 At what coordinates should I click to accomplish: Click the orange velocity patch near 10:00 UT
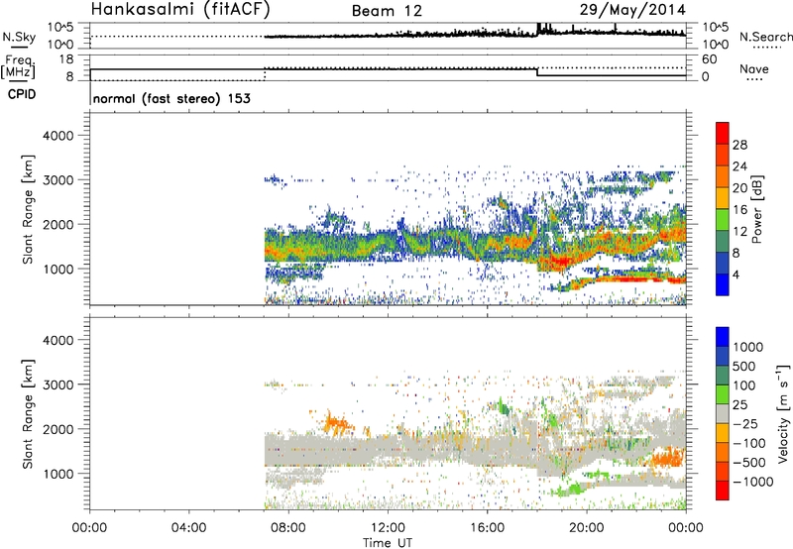tap(336, 423)
